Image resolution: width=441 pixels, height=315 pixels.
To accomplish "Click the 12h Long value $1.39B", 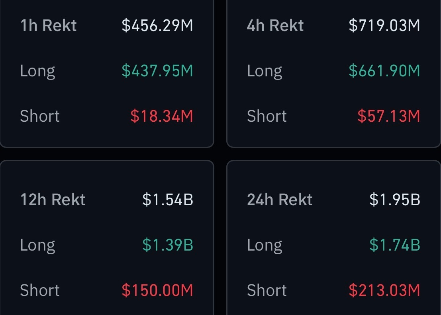I will tap(168, 245).
